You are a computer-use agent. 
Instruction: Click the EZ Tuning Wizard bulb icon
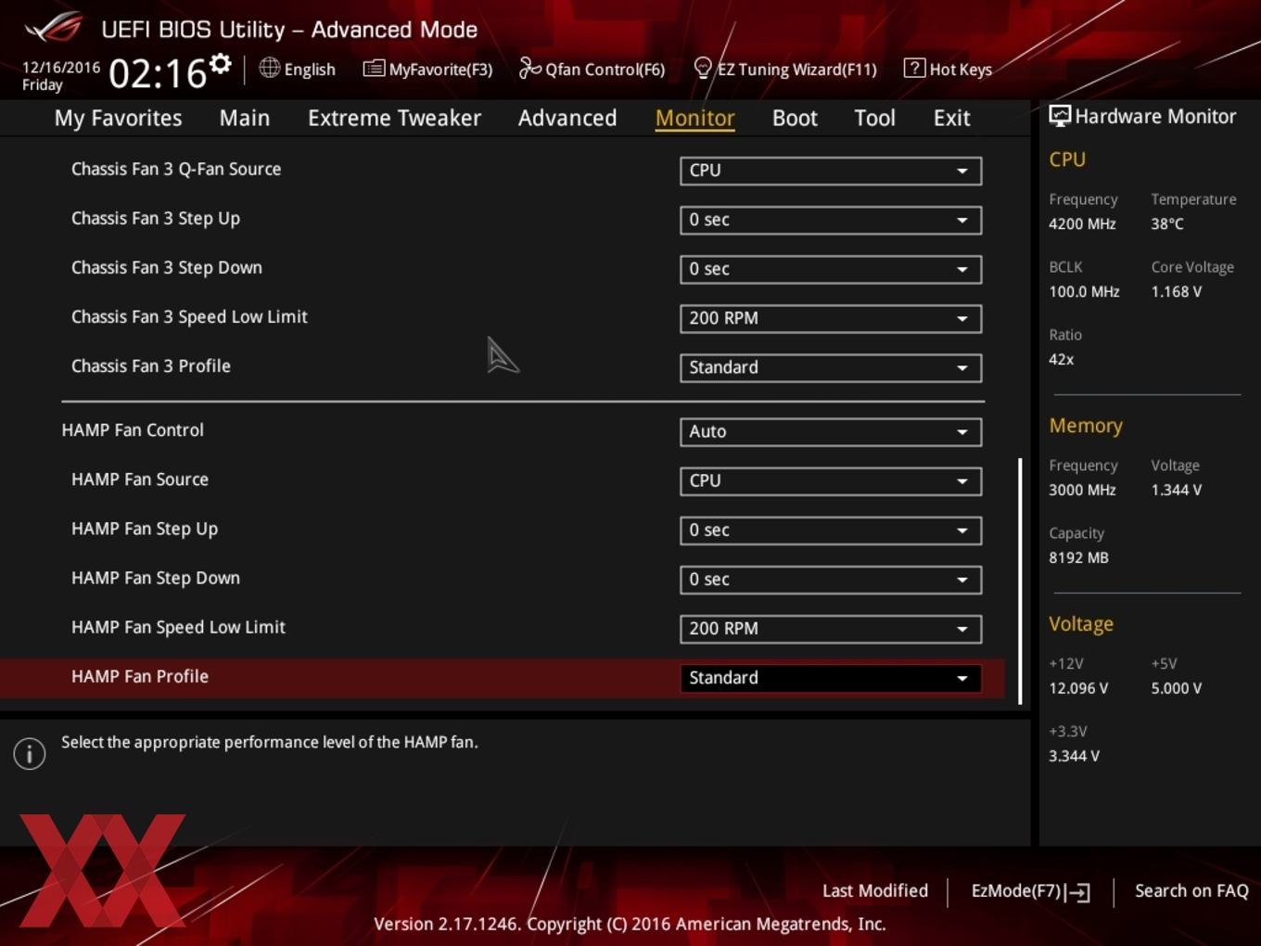point(703,68)
